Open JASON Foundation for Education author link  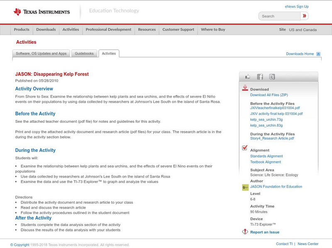[276, 187]
